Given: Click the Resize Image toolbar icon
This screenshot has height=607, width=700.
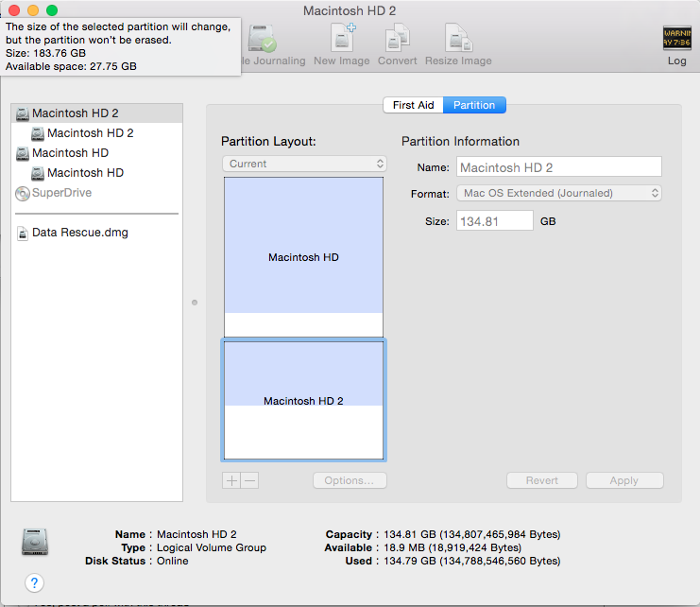Looking at the screenshot, I should pos(458,38).
